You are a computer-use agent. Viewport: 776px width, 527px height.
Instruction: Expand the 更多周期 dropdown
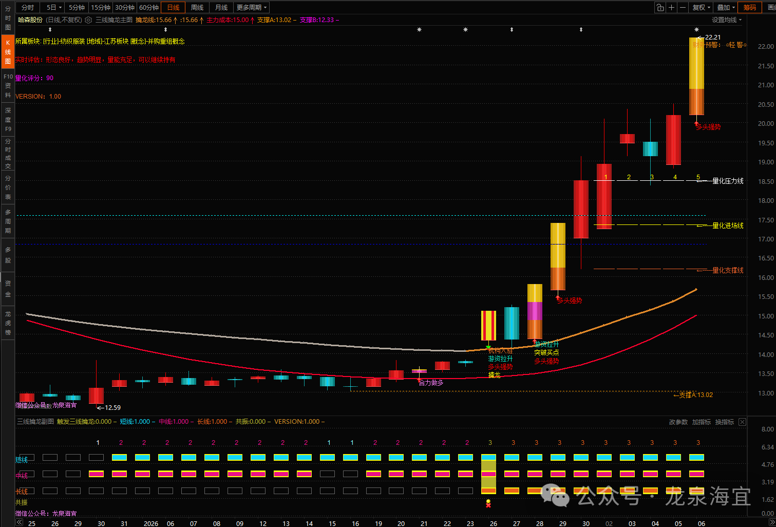tap(252, 7)
